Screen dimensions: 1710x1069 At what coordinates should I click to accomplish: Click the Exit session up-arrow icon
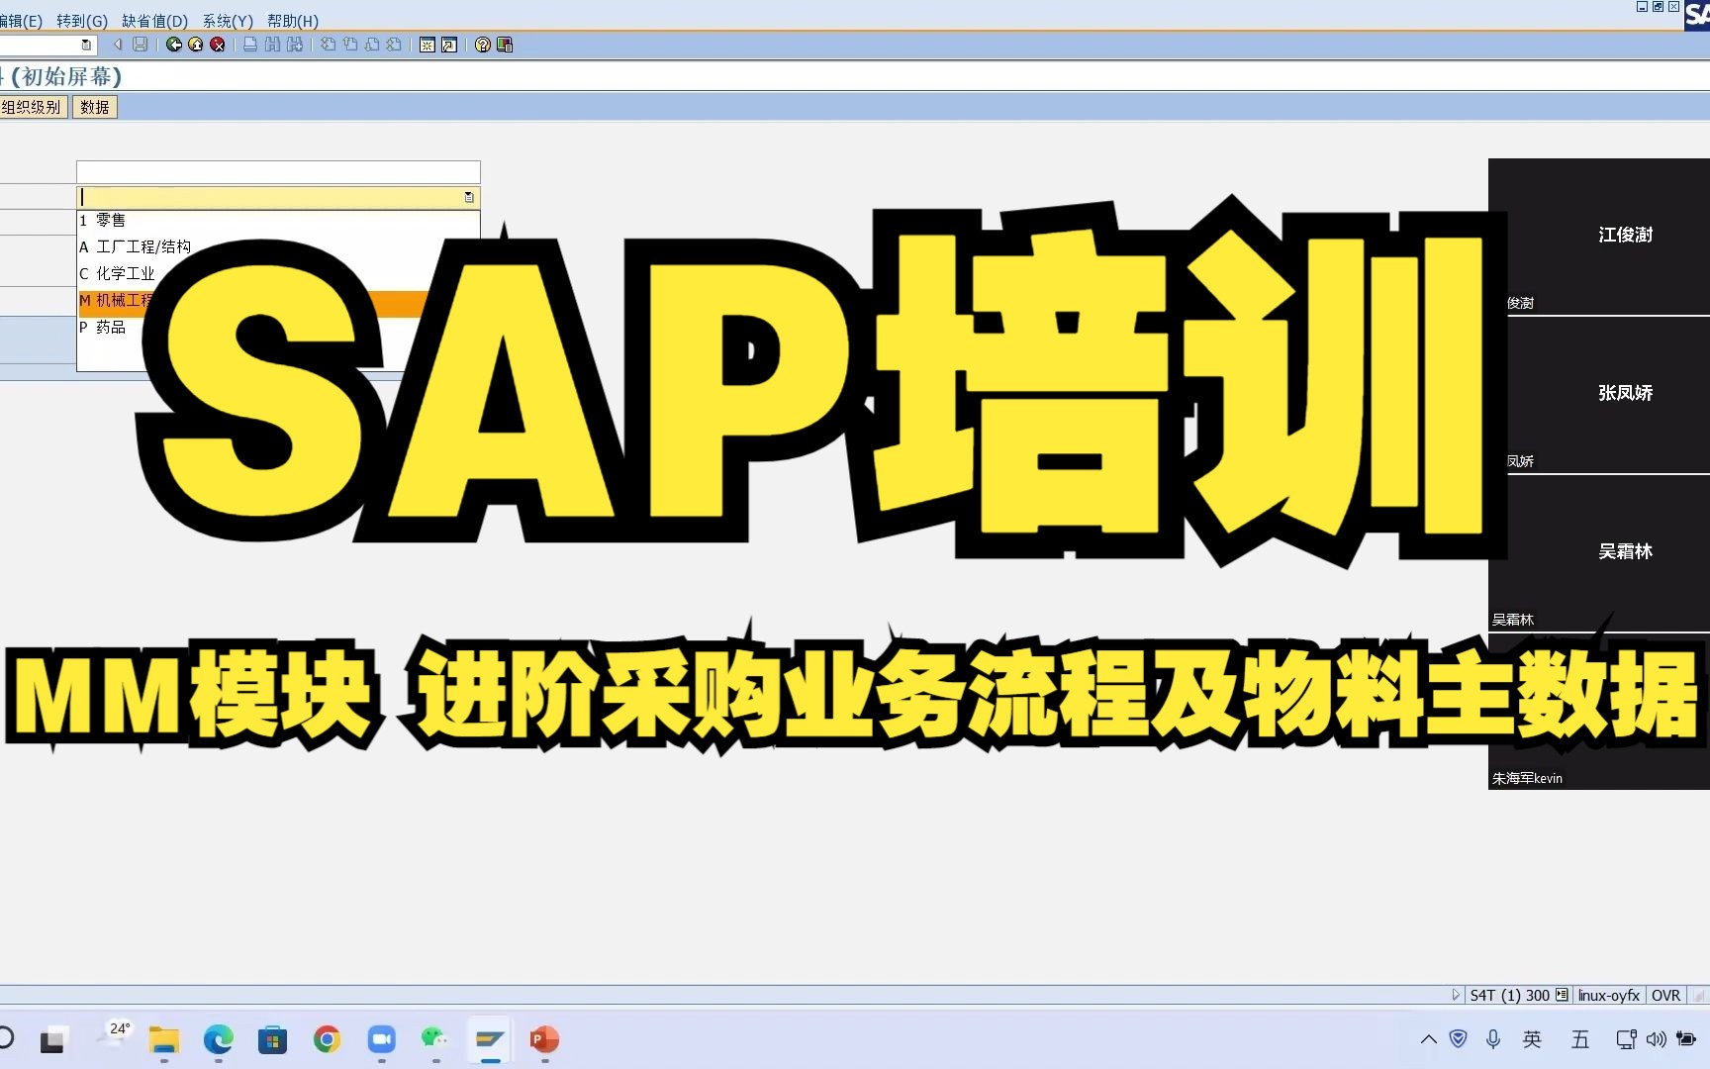[x=195, y=45]
